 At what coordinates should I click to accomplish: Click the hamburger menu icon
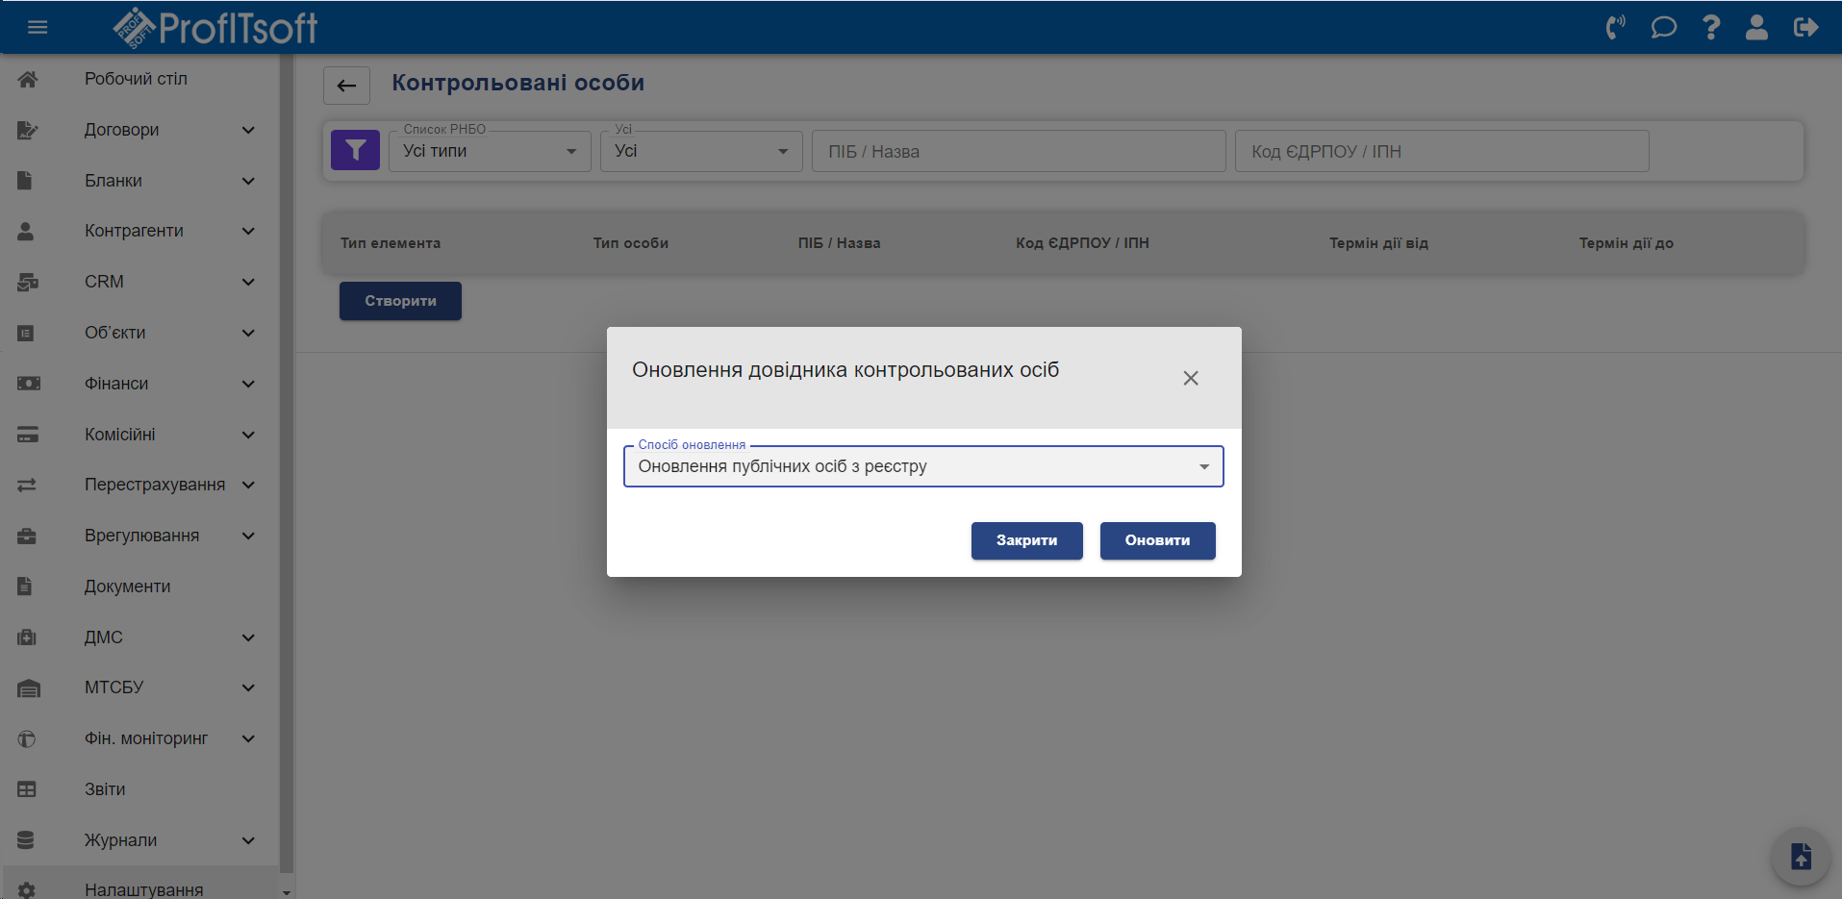pos(38,27)
